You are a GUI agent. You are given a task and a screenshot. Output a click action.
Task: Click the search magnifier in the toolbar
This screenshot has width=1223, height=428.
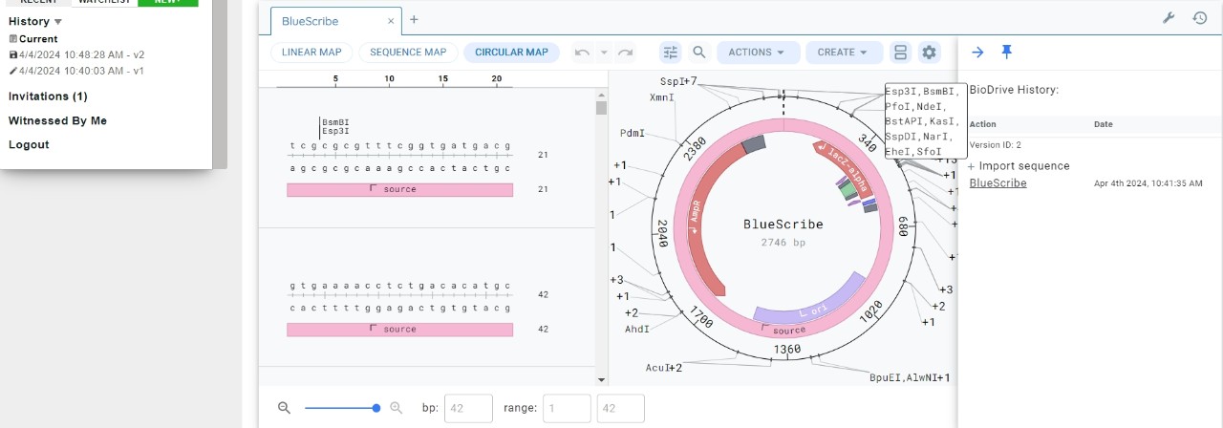(699, 53)
